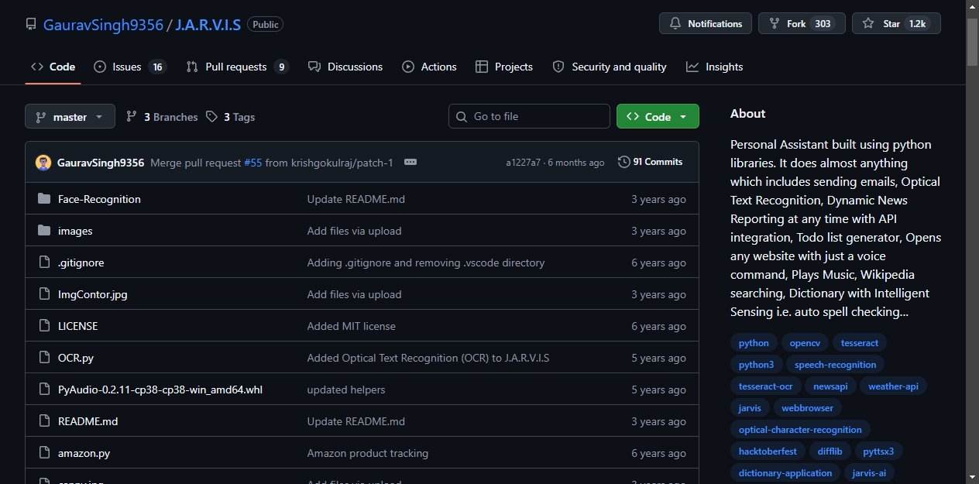View the 3 Branches link

tap(162, 117)
